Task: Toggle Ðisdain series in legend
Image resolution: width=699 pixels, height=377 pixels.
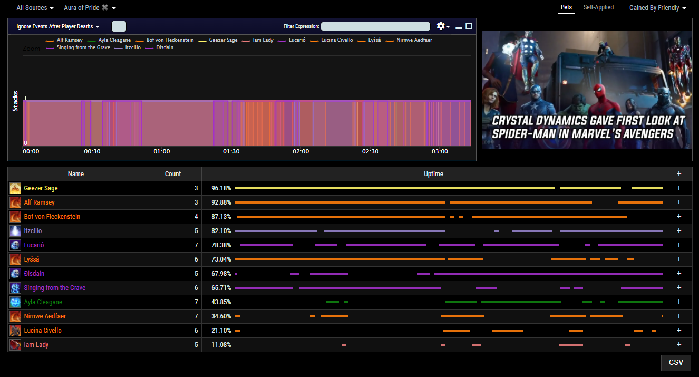Action: point(159,47)
